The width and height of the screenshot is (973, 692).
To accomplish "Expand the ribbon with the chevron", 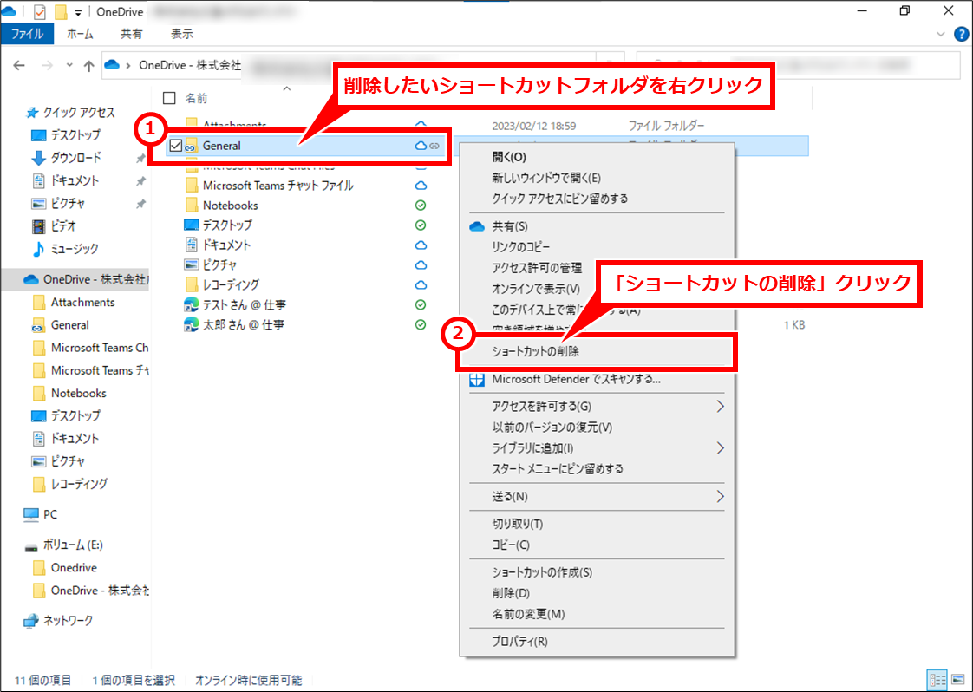I will pos(940,34).
